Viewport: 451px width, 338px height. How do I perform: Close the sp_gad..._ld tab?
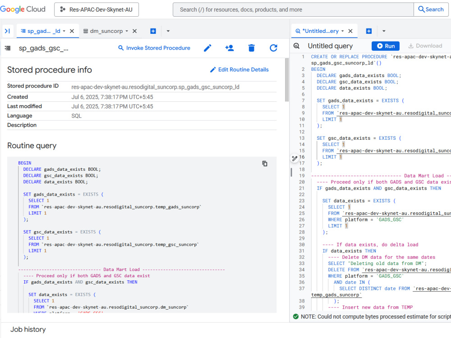point(72,31)
